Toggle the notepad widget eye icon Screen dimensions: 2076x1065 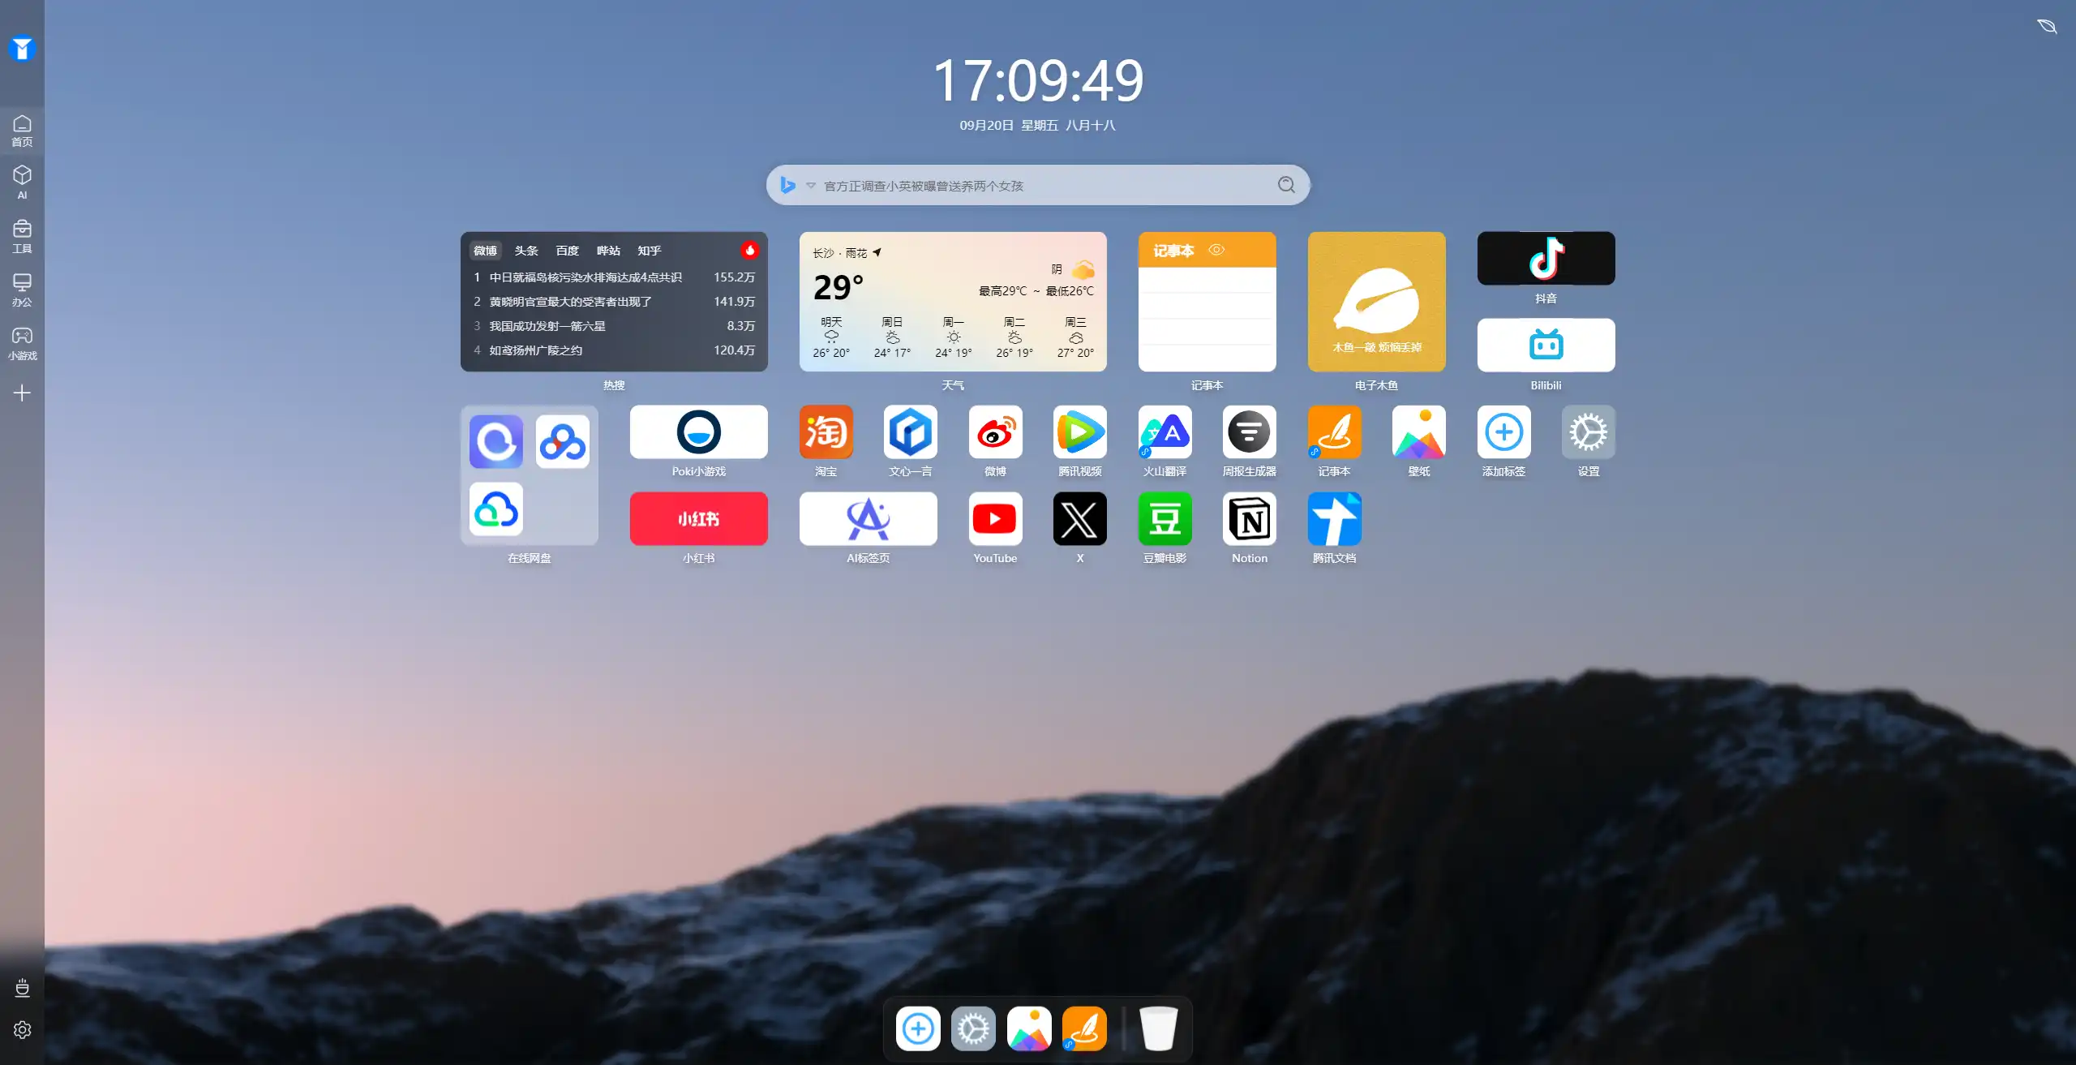point(1216,250)
